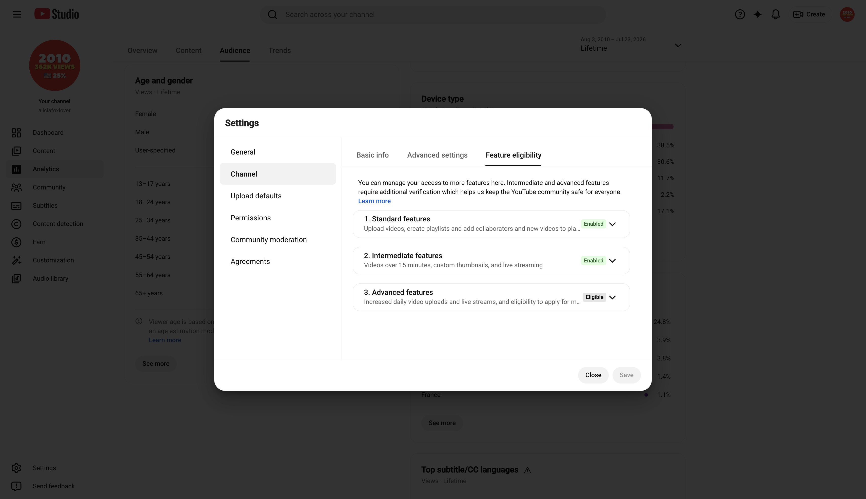Click the Customization magic wand icon
866x499 pixels.
(16, 260)
